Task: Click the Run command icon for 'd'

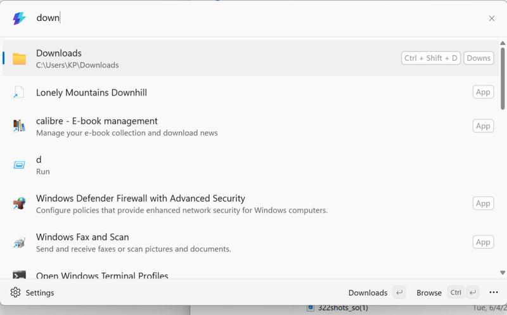Action: point(19,165)
